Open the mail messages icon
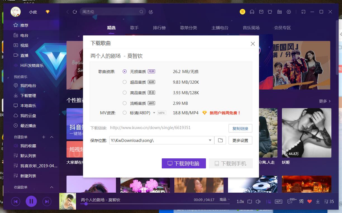The width and height of the screenshot is (342, 213). click(261, 12)
